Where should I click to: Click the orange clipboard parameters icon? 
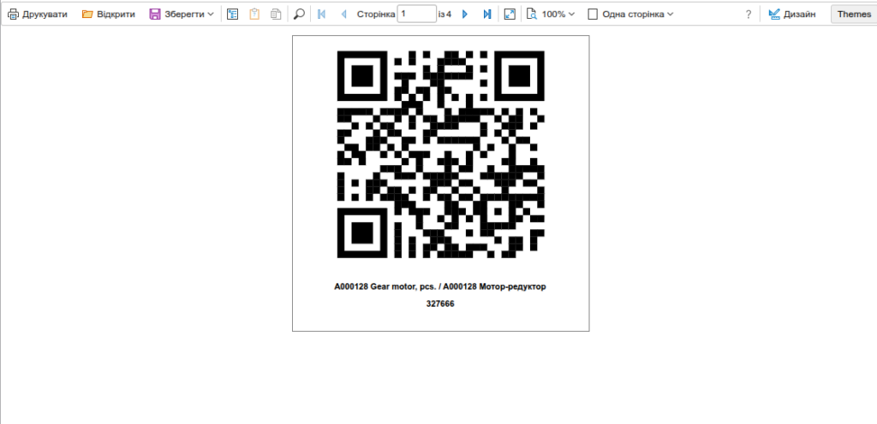254,15
